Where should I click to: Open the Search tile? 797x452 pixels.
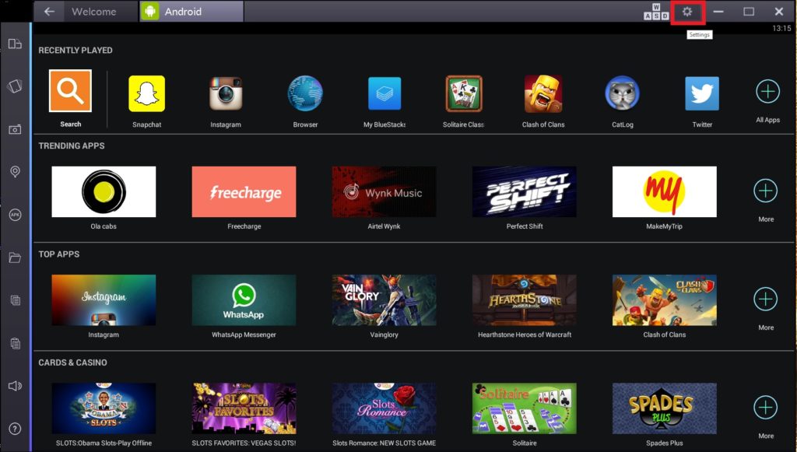tap(70, 91)
